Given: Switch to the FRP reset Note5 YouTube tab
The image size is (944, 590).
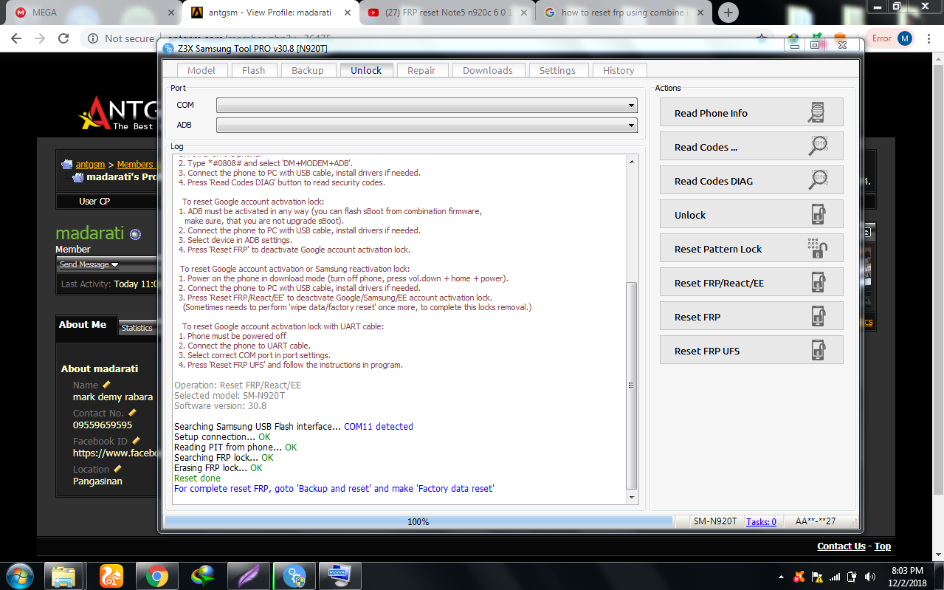Looking at the screenshot, I should click(x=447, y=13).
